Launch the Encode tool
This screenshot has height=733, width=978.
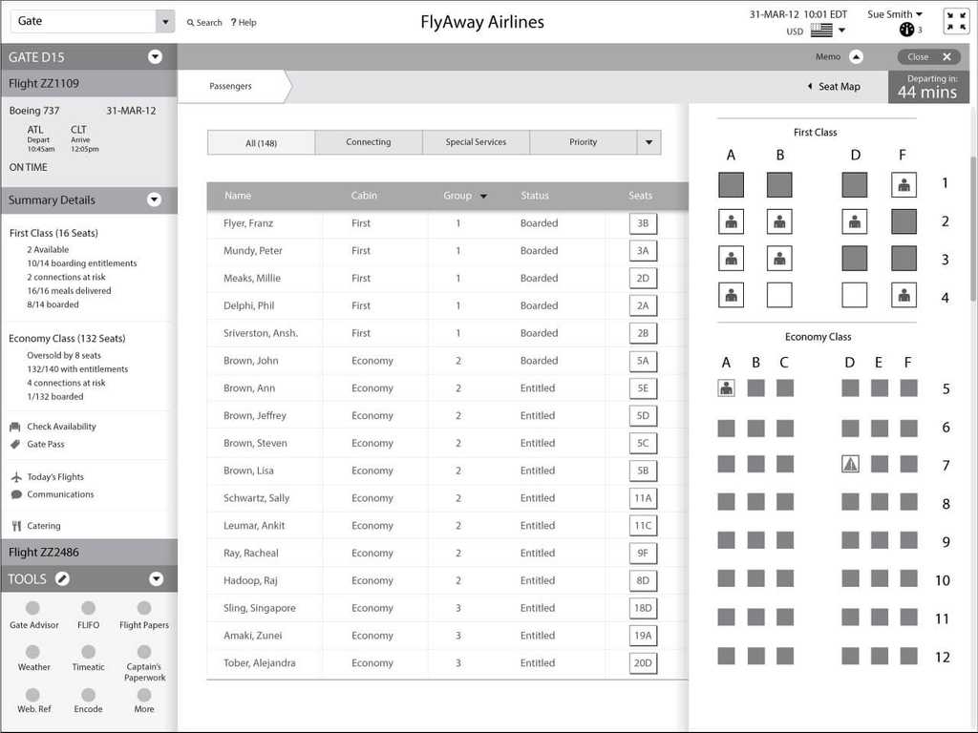pyautogui.click(x=88, y=698)
